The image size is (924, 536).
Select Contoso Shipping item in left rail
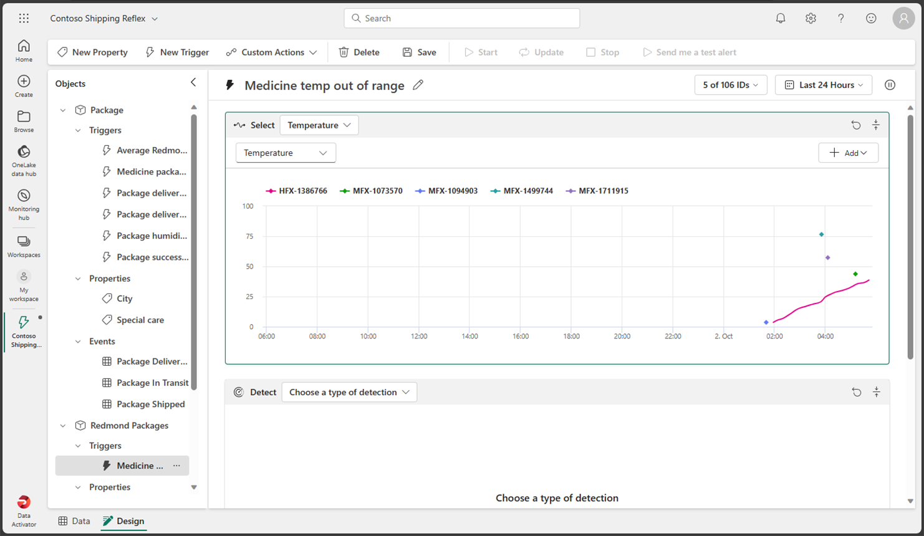coord(24,332)
